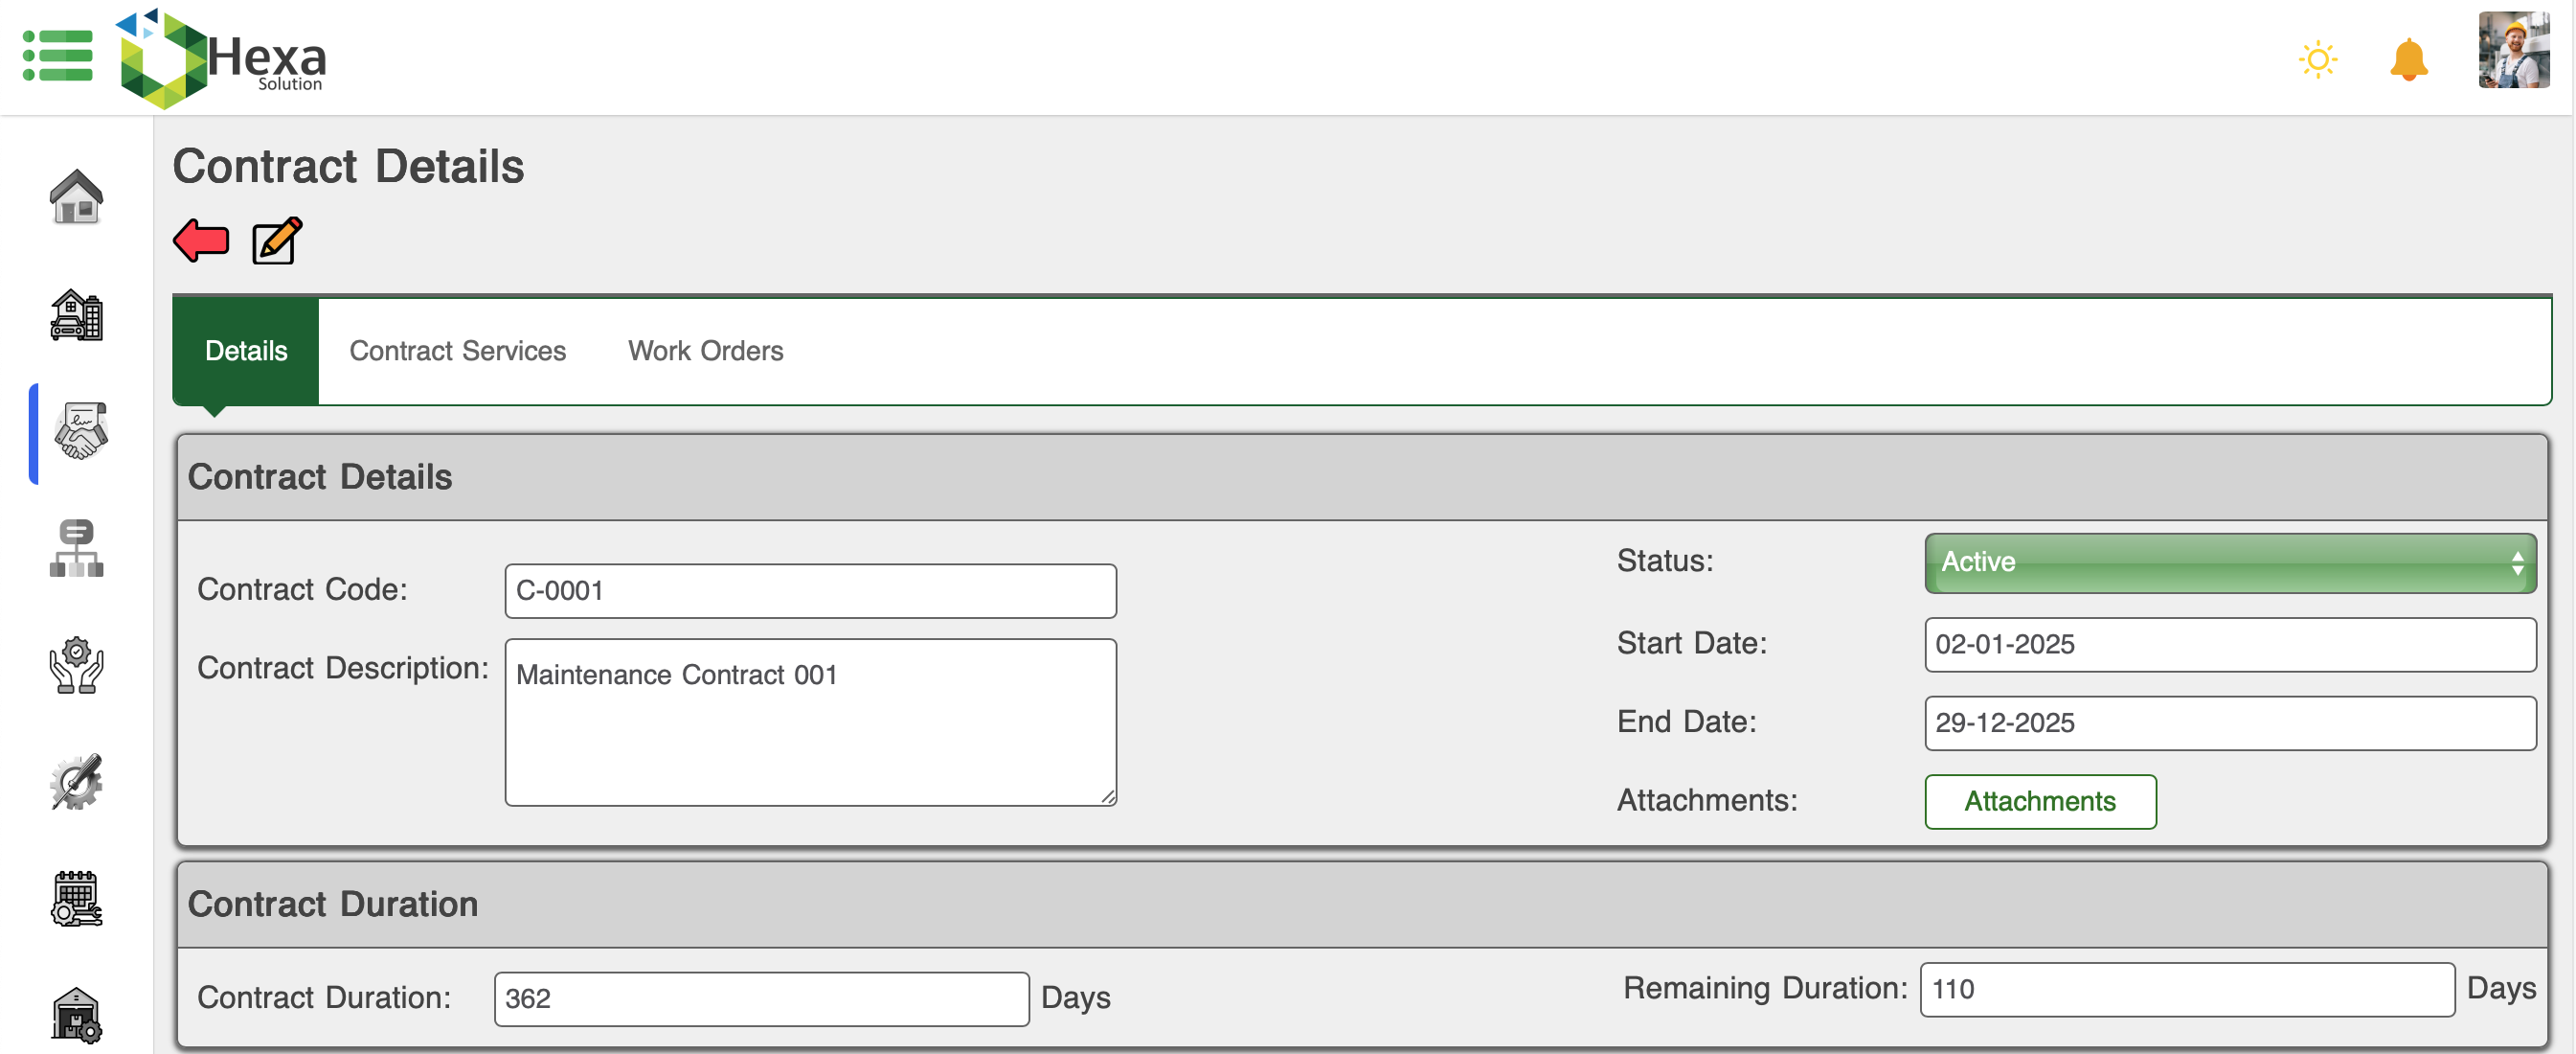Click the Start Date field
Image resolution: width=2576 pixels, height=1054 pixels.
click(x=2229, y=645)
